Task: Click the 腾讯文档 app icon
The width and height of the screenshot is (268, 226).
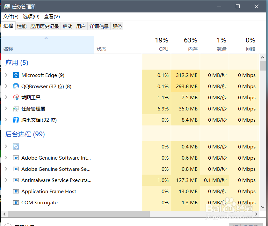Action: [x=16, y=120]
